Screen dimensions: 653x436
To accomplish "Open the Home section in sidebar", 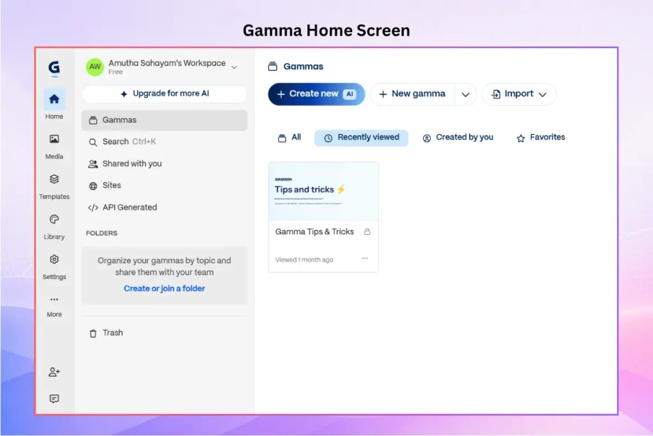I will (x=54, y=104).
